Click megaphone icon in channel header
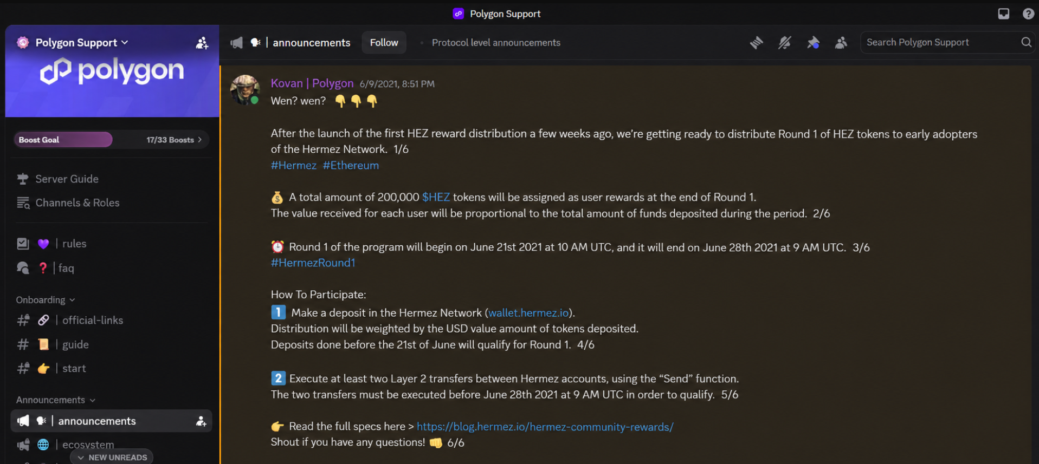The width and height of the screenshot is (1039, 464). [x=236, y=42]
